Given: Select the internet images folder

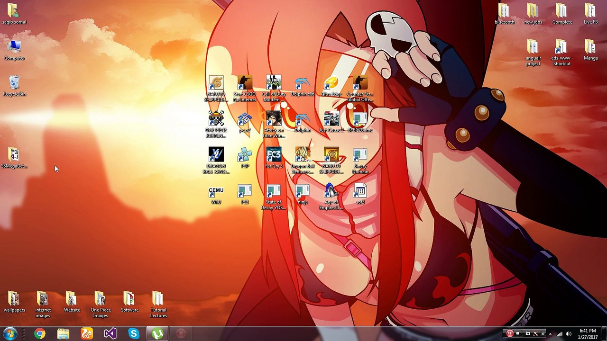Looking at the screenshot, I should click(43, 305).
